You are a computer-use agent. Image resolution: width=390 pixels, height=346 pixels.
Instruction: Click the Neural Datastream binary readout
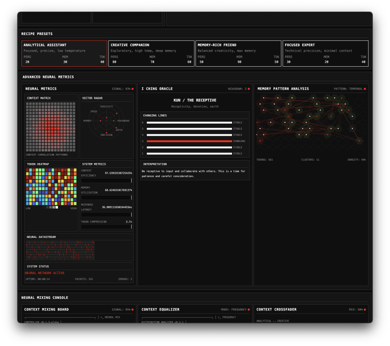coord(60,250)
